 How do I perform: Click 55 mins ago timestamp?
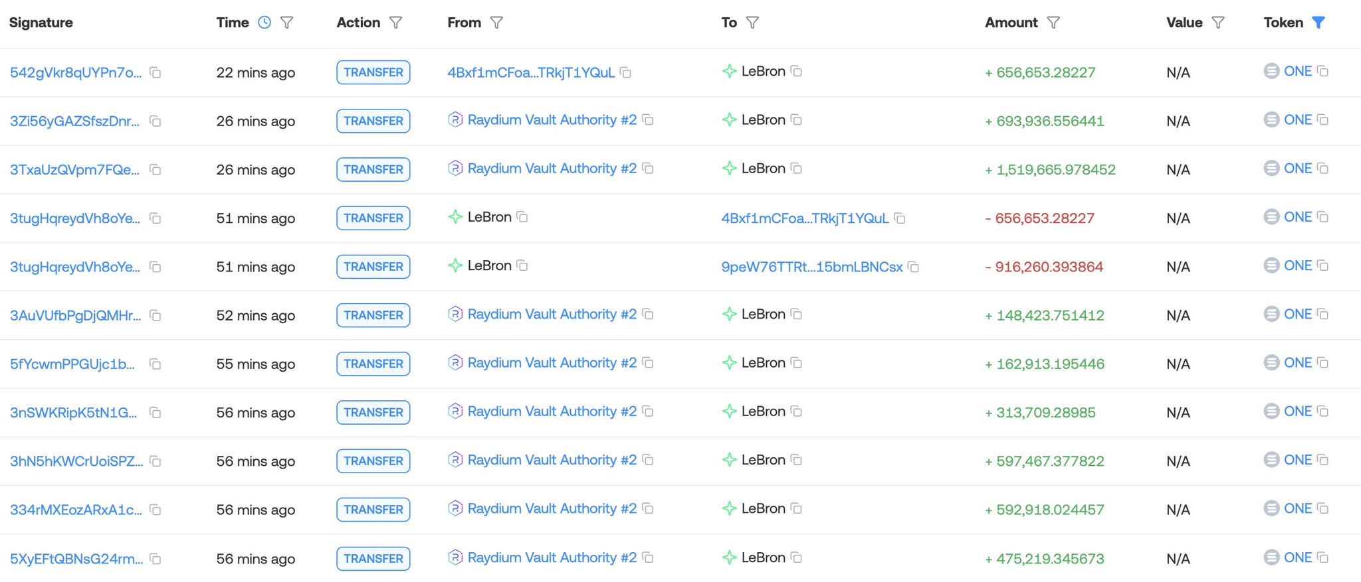tap(256, 364)
